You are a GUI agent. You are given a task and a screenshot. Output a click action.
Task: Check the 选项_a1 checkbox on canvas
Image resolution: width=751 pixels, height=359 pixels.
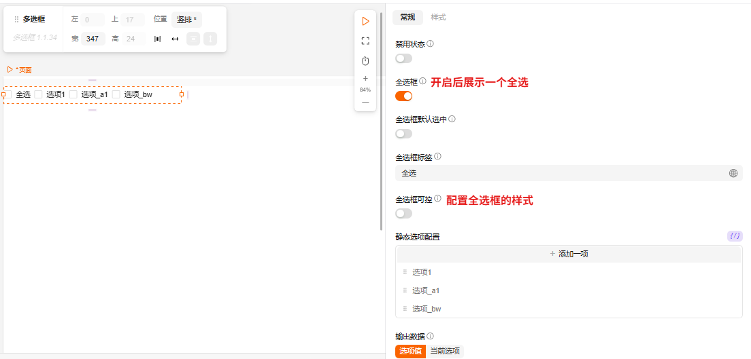(x=73, y=94)
